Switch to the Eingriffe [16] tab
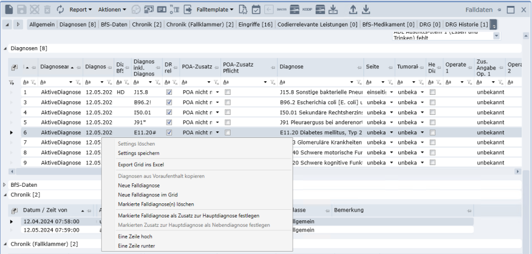 (x=256, y=24)
